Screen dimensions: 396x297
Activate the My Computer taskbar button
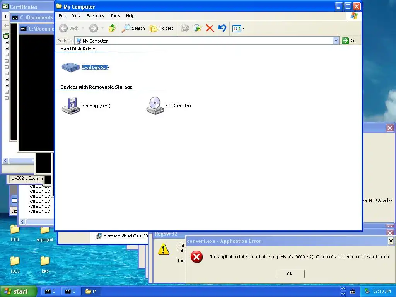tap(91, 292)
